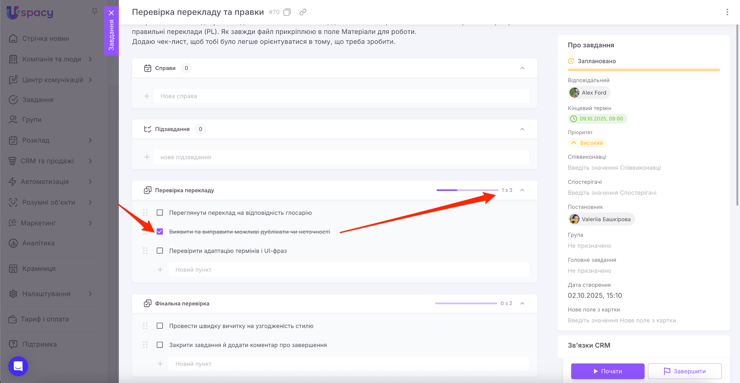Screen dimensions: 740x383
Task: Open the three-dot task options menu
Action: [727, 12]
